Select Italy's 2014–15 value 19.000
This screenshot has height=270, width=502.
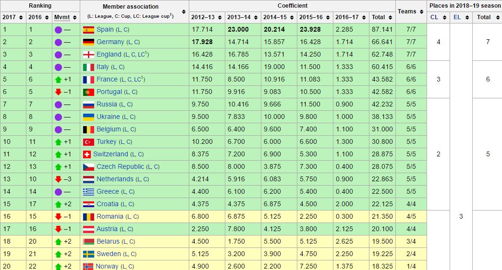[274, 67]
